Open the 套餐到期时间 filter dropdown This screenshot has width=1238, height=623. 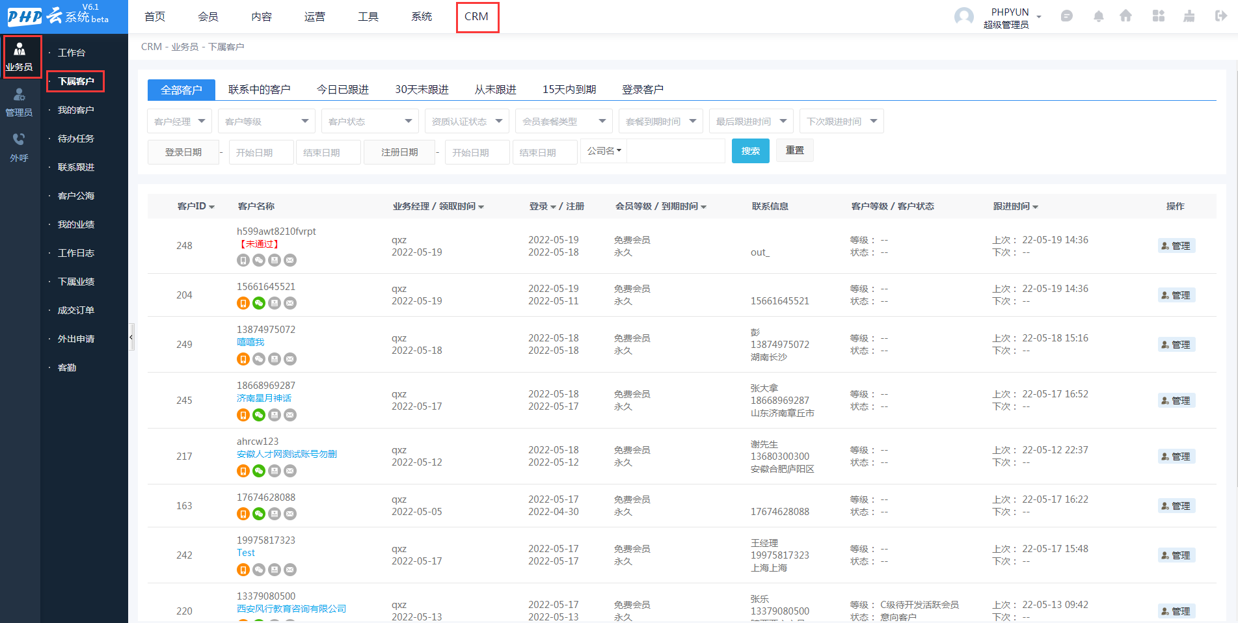pos(661,121)
